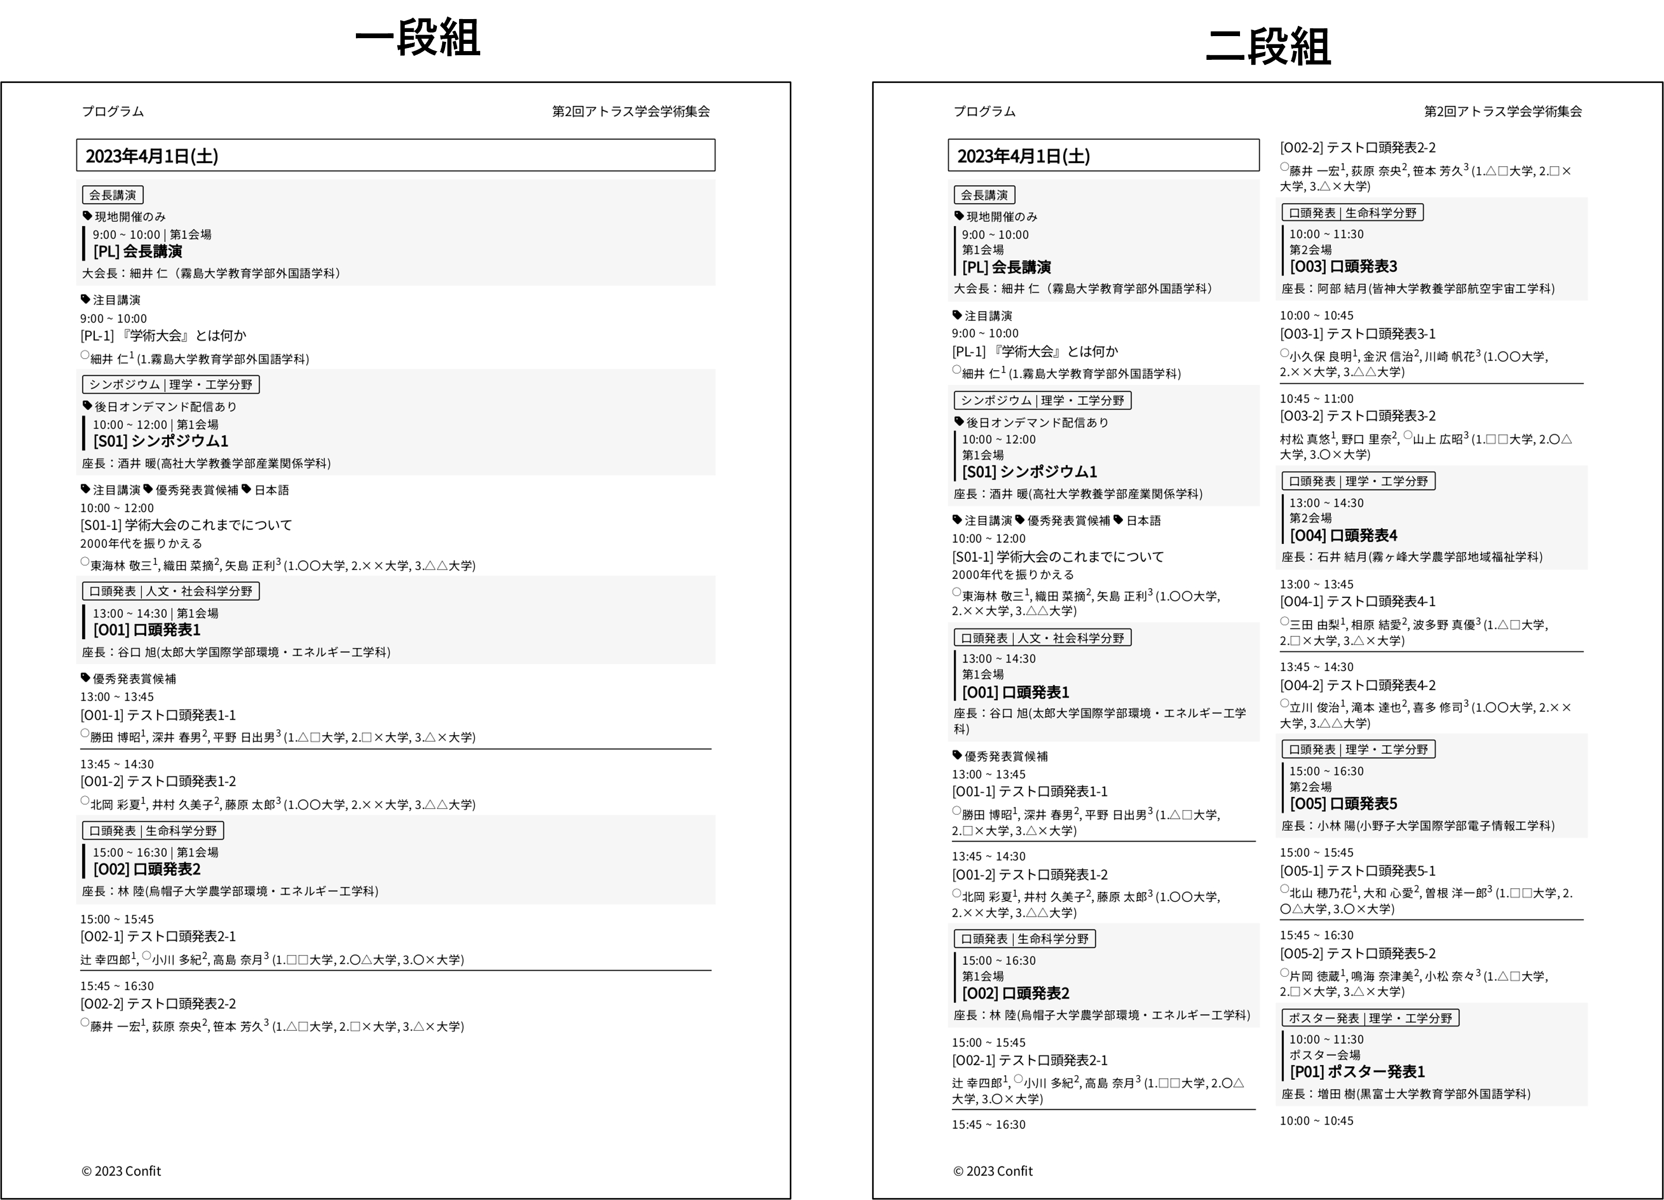
Task: Click tag icon before 日本語 on 一段組 page
Action: point(247,489)
